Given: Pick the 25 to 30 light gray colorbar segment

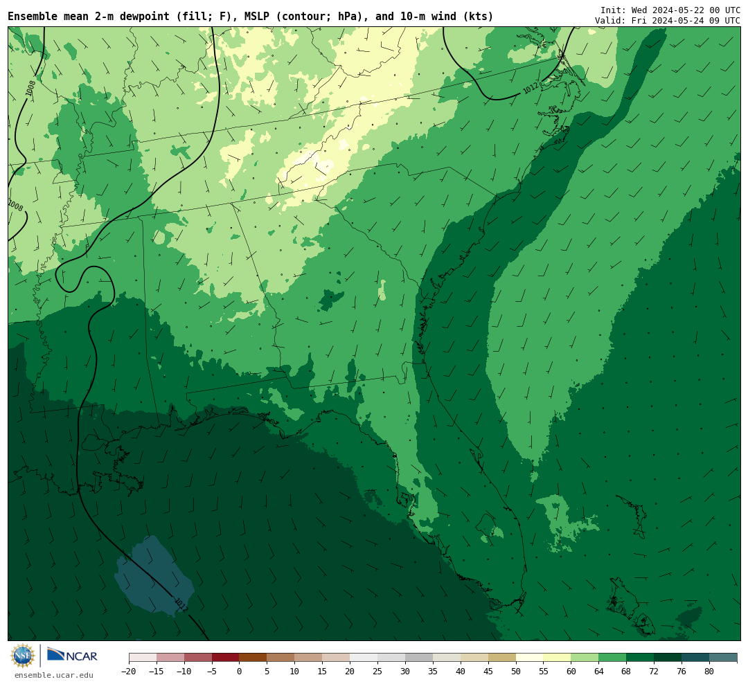Looking at the screenshot, I should pyautogui.click(x=391, y=658).
